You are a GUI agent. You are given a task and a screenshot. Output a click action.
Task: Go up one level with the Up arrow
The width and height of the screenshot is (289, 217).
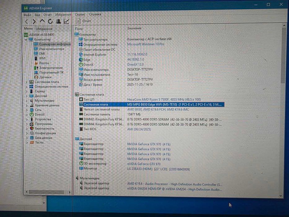click(42, 21)
